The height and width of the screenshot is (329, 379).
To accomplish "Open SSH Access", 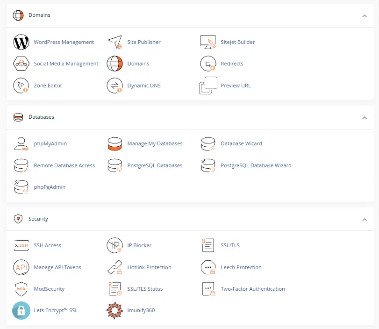I will (x=48, y=245).
